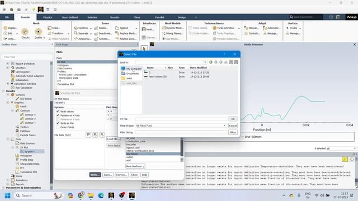Click the Write button in Solution XY Plot
This screenshot has width=358, height=201.
pyautogui.click(x=95, y=175)
